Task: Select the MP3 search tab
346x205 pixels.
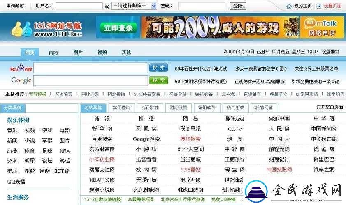Action: [53, 53]
